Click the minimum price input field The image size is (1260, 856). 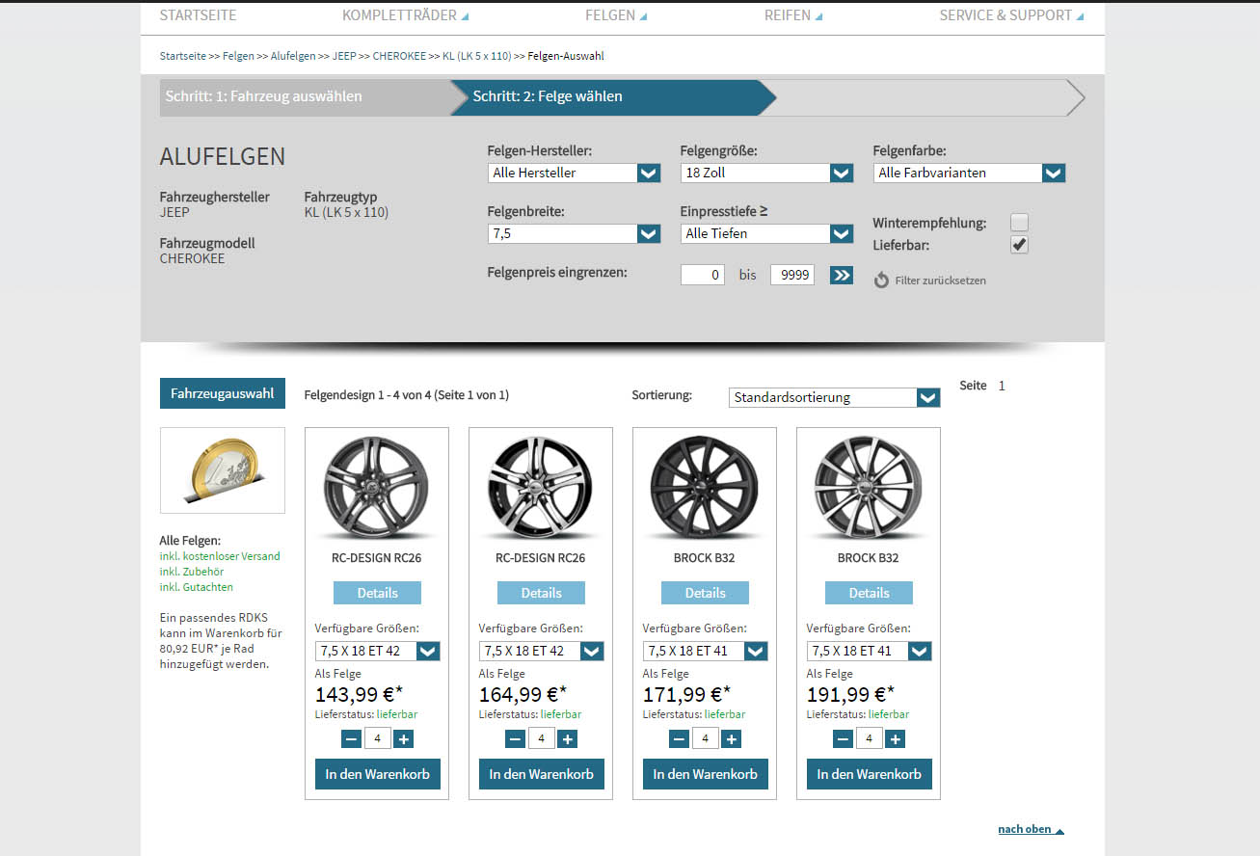click(x=703, y=276)
